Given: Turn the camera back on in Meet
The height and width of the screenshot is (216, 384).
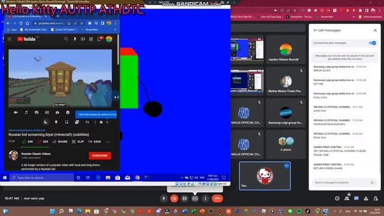Looking at the screenshot, I should point(174,199).
